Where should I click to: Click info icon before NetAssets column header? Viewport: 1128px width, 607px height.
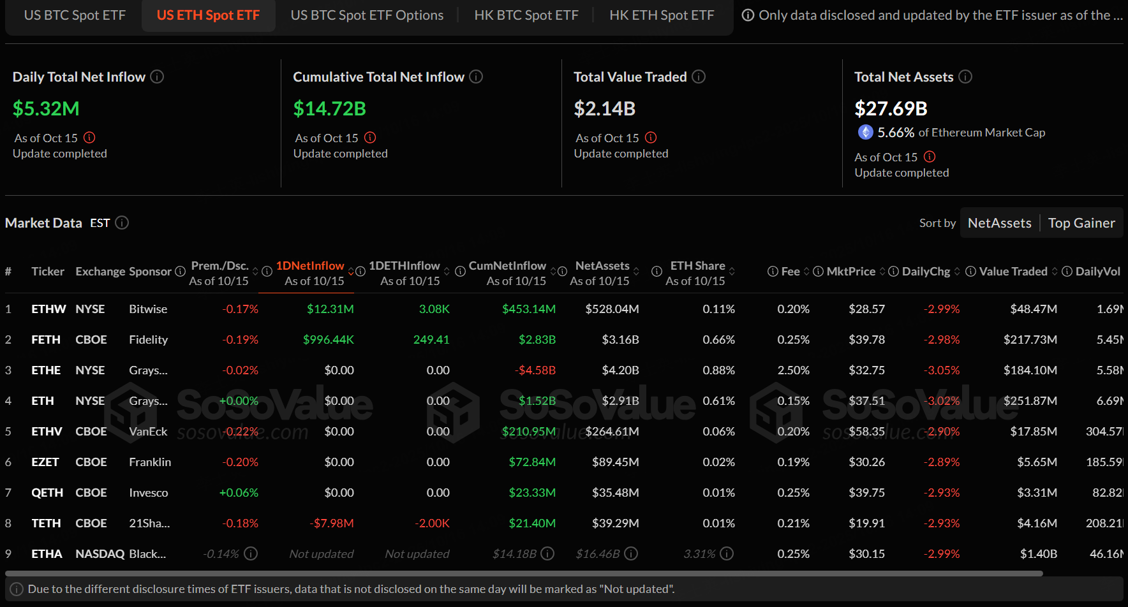point(562,272)
